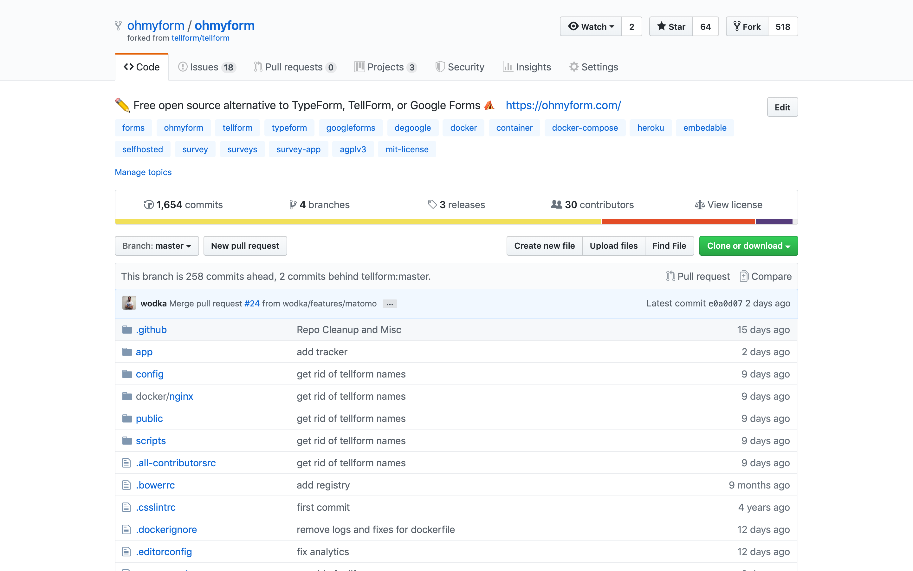Viewport: 913px width, 571px height.
Task: Click the folder icon for app
Action: tap(127, 352)
